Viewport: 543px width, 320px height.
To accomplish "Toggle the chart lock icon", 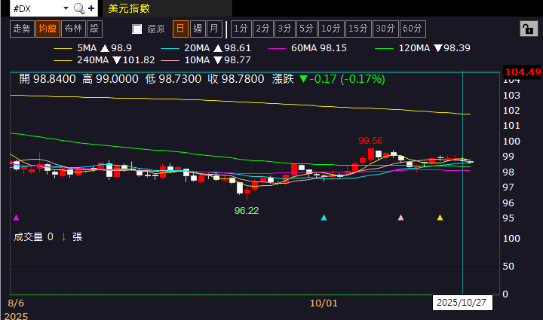I will 529,29.
